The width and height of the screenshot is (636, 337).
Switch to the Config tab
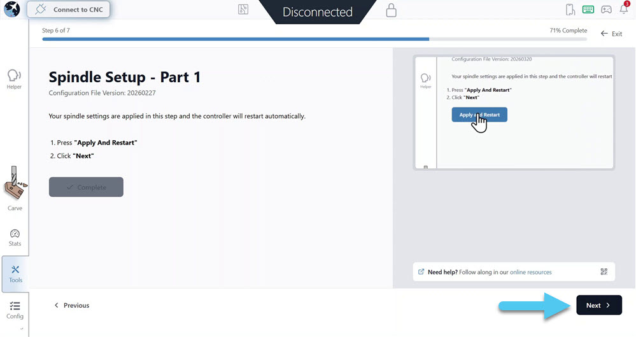[x=15, y=310]
